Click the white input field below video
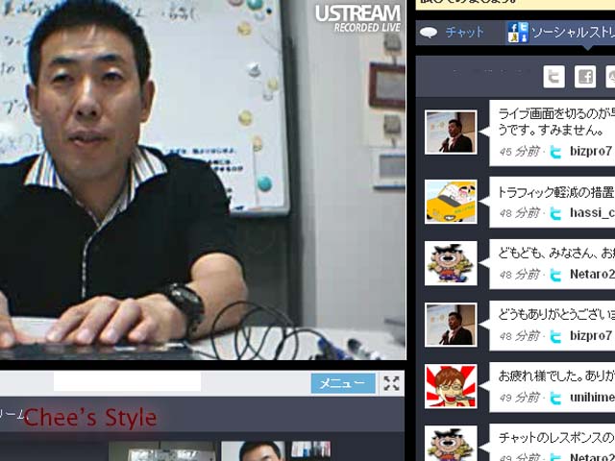This screenshot has width=615, height=461. click(x=127, y=382)
